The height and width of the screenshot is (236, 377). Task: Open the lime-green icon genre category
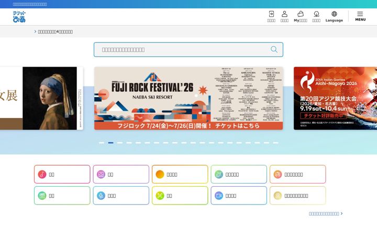[x=180, y=195]
